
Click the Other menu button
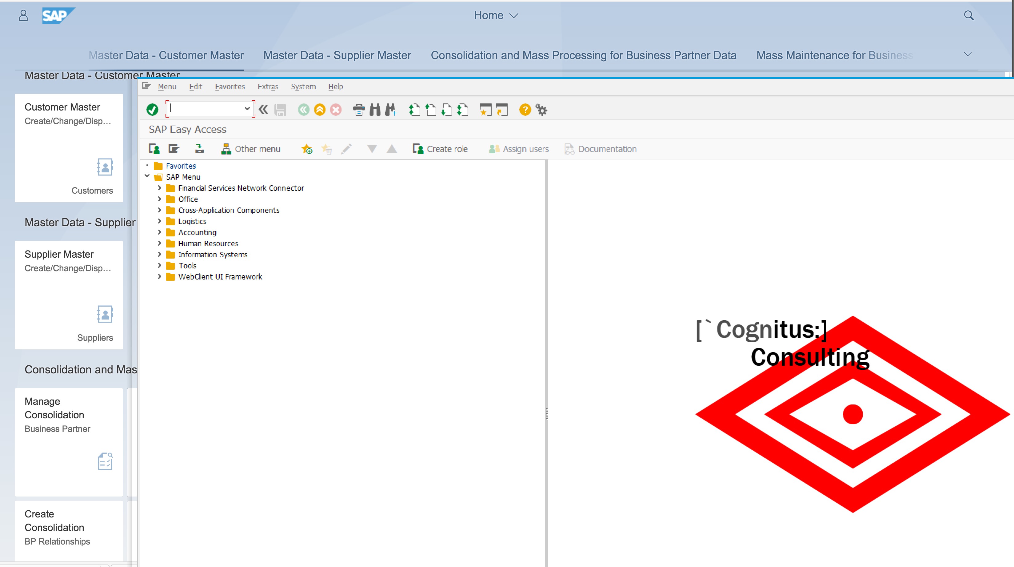pos(251,149)
